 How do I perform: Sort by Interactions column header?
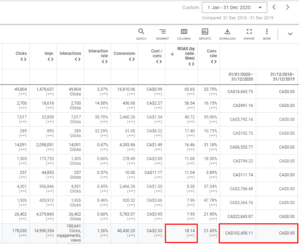click(x=70, y=53)
